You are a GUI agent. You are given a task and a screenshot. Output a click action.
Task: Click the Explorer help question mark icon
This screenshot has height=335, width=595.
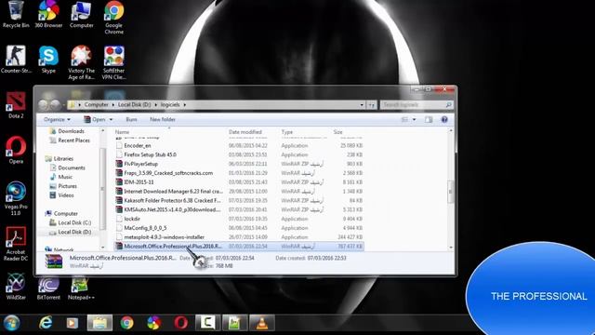click(444, 120)
